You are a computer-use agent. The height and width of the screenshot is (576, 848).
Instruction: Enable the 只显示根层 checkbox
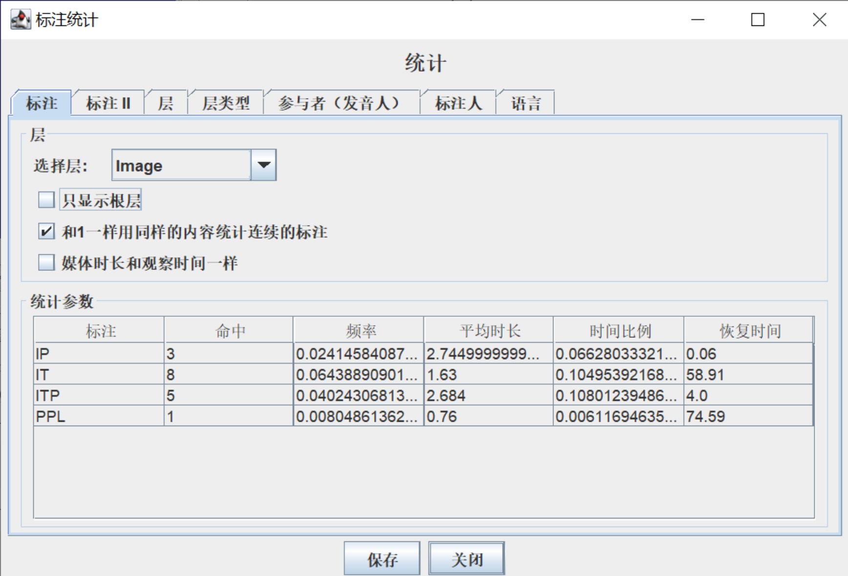(x=46, y=200)
